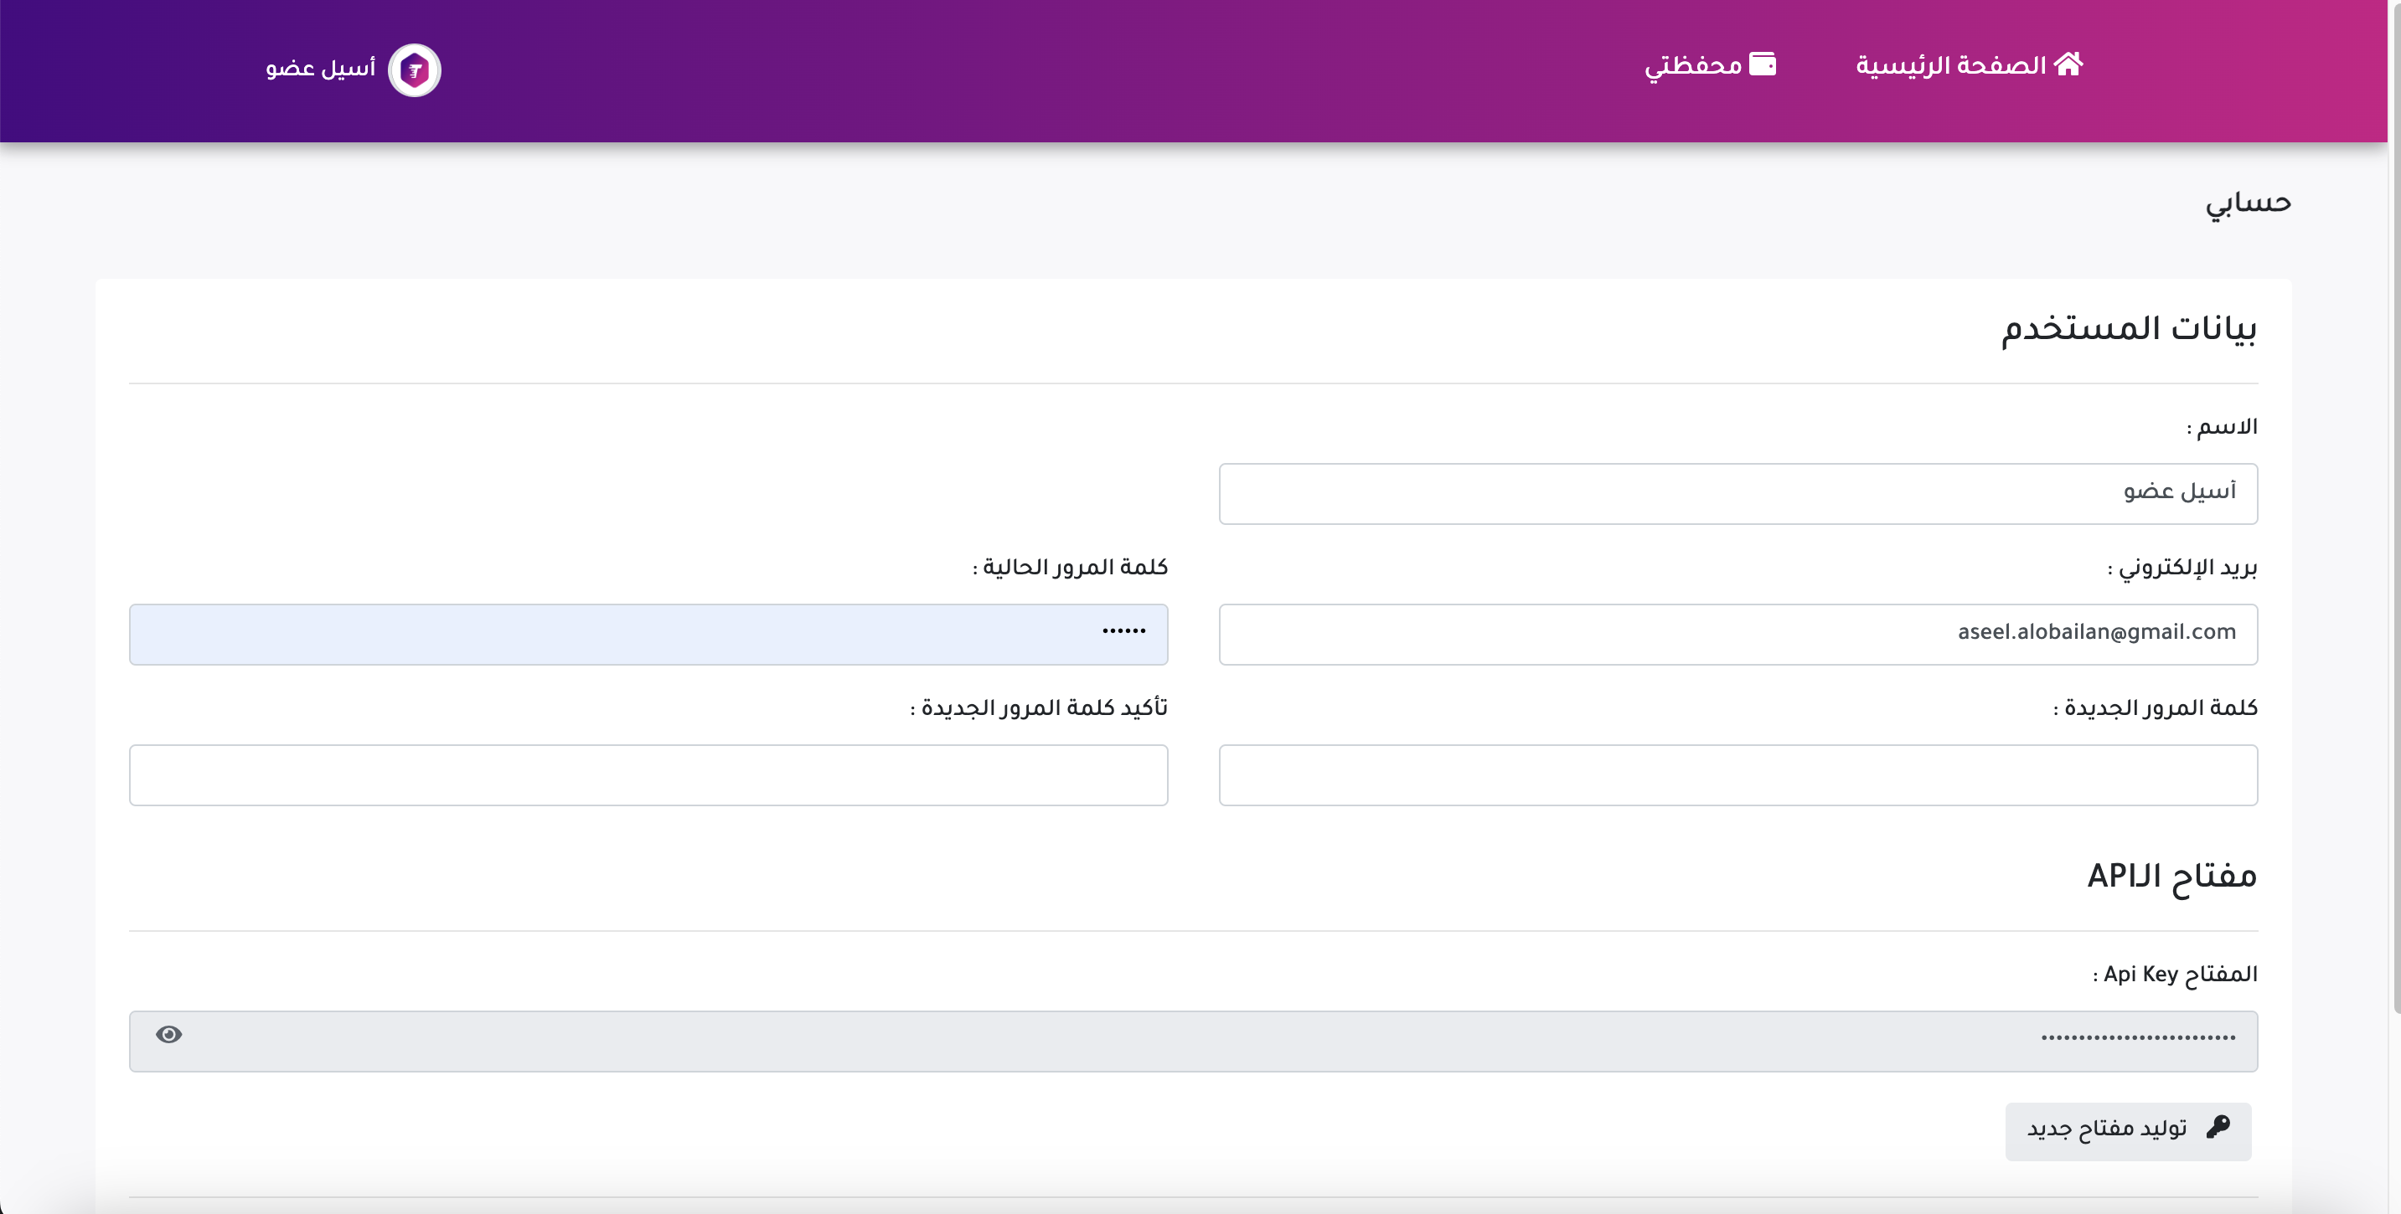The image size is (2401, 1214).
Task: Click the email address input field
Action: tap(1737, 634)
